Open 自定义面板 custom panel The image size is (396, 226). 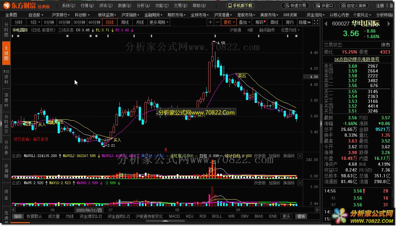pos(354,5)
